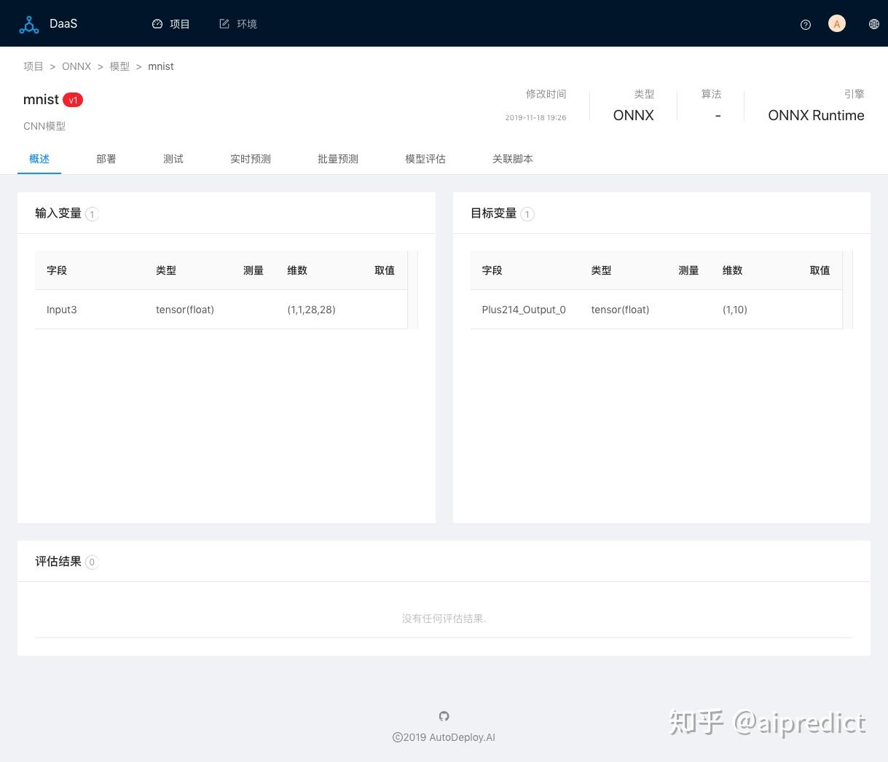Click the 输入变量 count badge showing 1
The image size is (888, 762).
(92, 213)
